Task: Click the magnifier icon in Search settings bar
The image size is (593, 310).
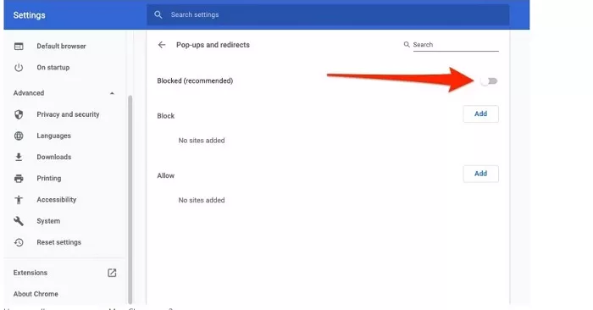Action: pyautogui.click(x=158, y=14)
